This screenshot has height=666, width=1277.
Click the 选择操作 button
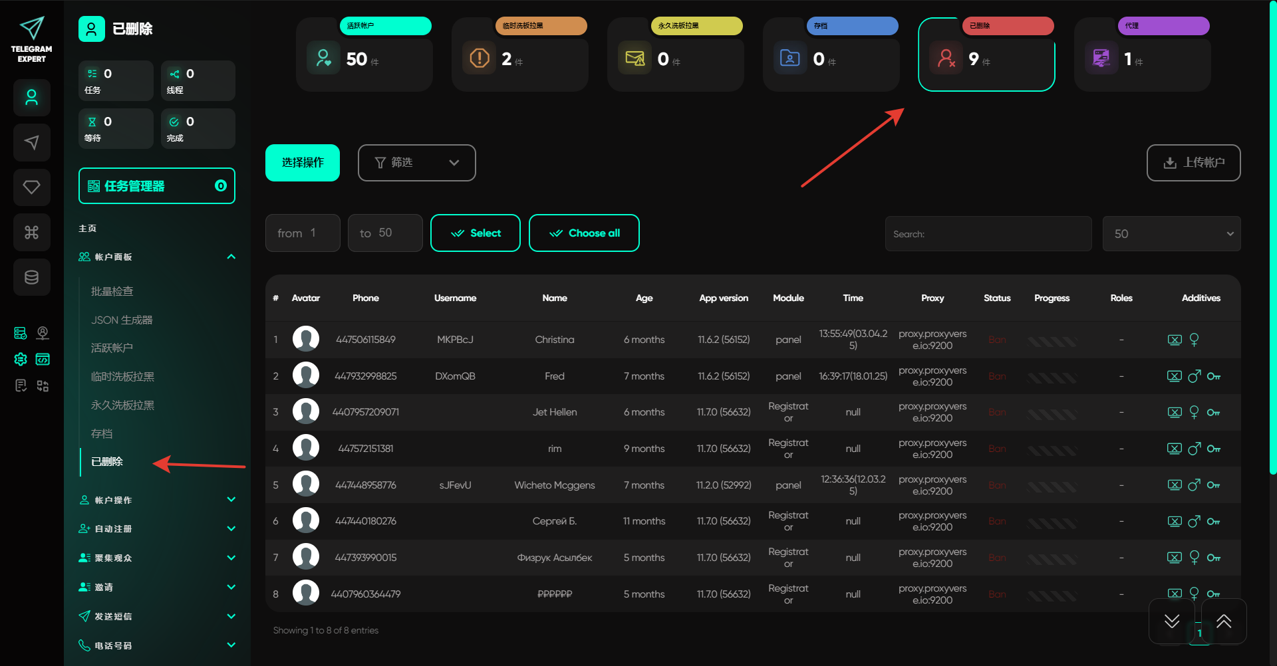[303, 163]
